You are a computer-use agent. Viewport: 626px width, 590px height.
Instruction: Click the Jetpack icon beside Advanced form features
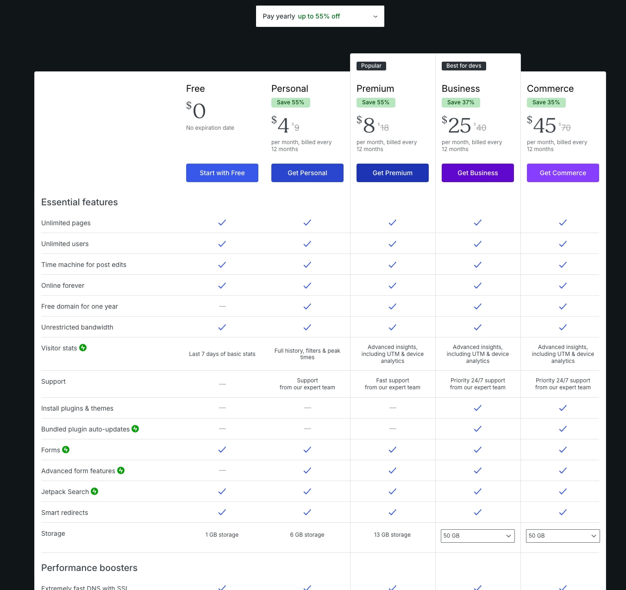tap(121, 470)
